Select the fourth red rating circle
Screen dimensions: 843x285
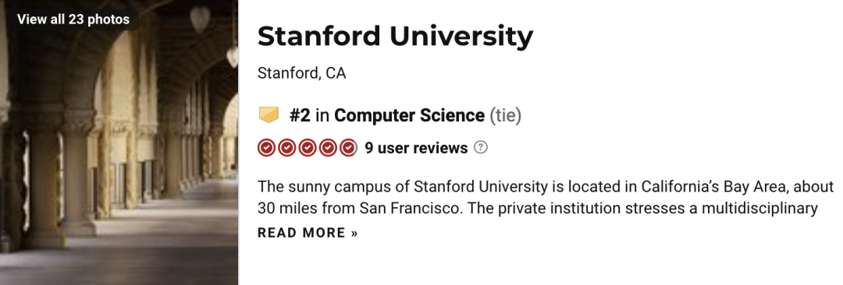pos(327,148)
